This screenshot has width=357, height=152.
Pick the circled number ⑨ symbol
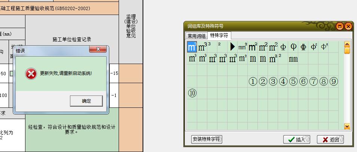pos(334,81)
